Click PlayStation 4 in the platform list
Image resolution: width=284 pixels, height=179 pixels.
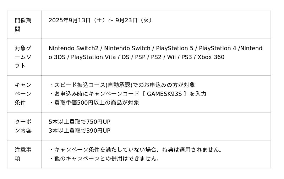[x=217, y=48]
